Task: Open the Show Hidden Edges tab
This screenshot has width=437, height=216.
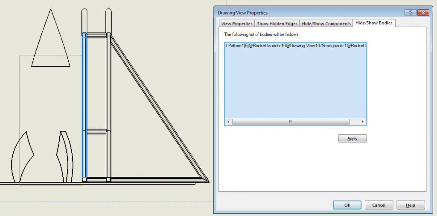Action: pos(277,24)
